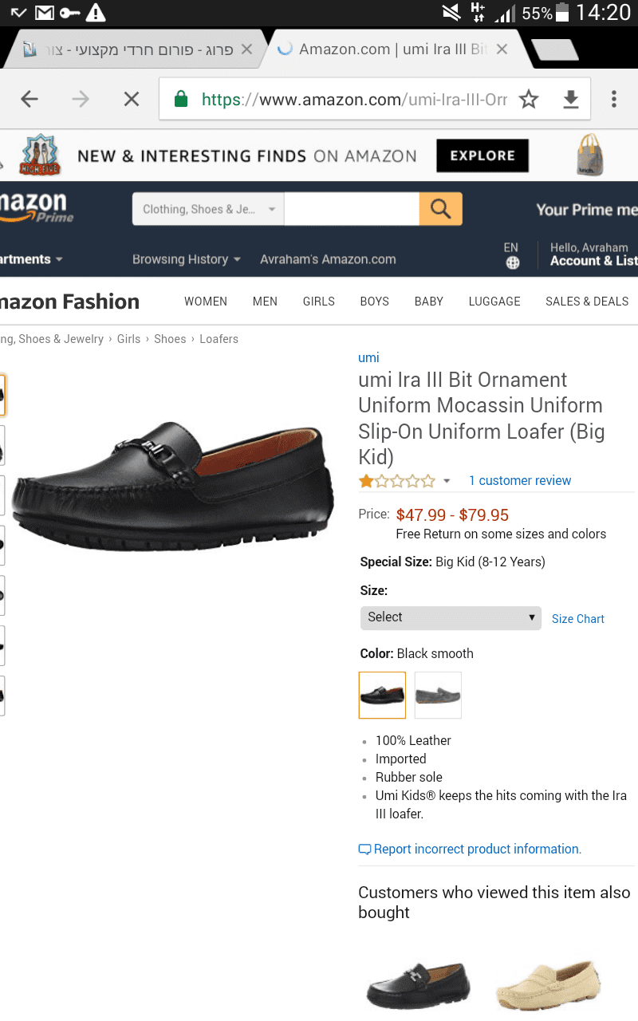
Task: Switch to the WOMEN fashion tab
Action: click(206, 302)
